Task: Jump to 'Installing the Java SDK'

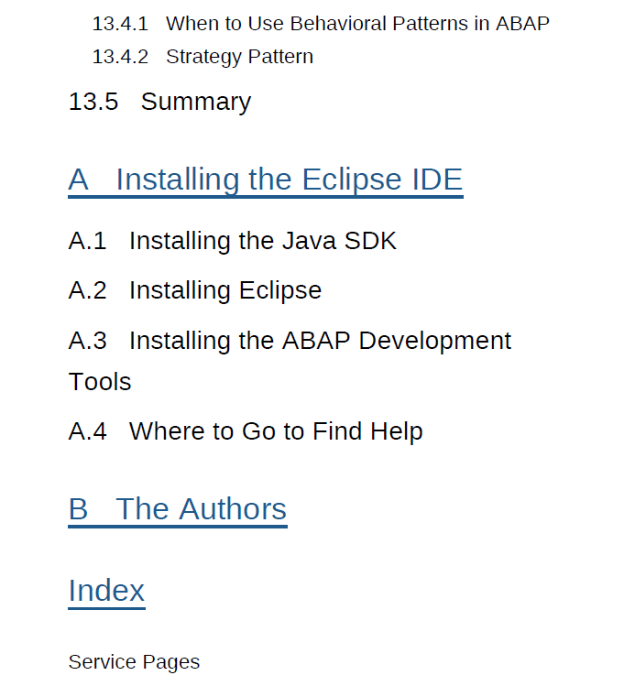Action: [x=262, y=241]
